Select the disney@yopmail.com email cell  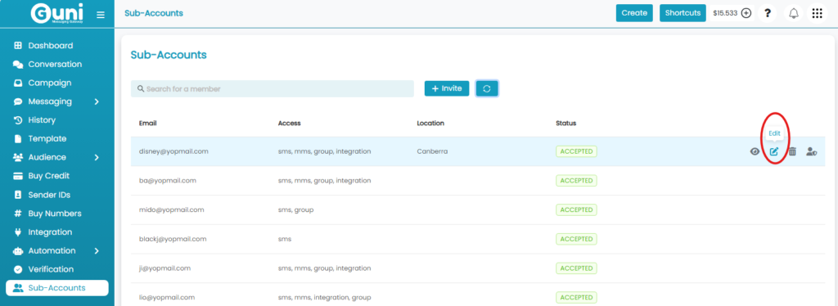(x=173, y=151)
